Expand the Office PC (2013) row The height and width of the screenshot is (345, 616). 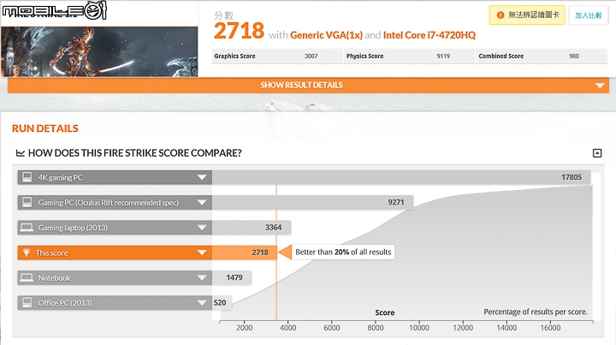click(x=202, y=303)
